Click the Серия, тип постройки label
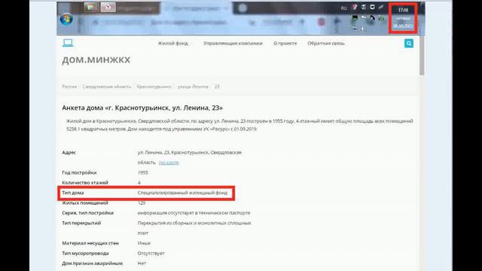482x271 pixels. [x=87, y=212]
